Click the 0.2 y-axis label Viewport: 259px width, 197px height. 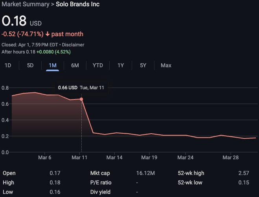(x=5, y=136)
